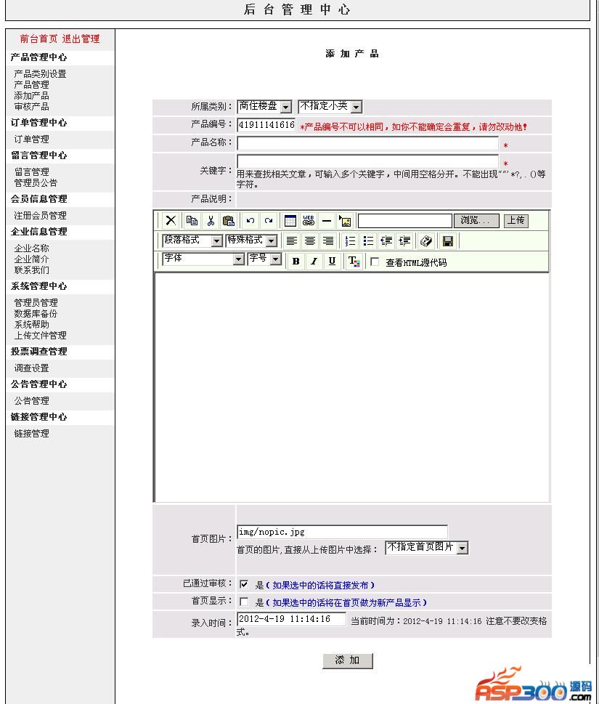Click the 首页图片 img/nopic.jpg field

342,532
